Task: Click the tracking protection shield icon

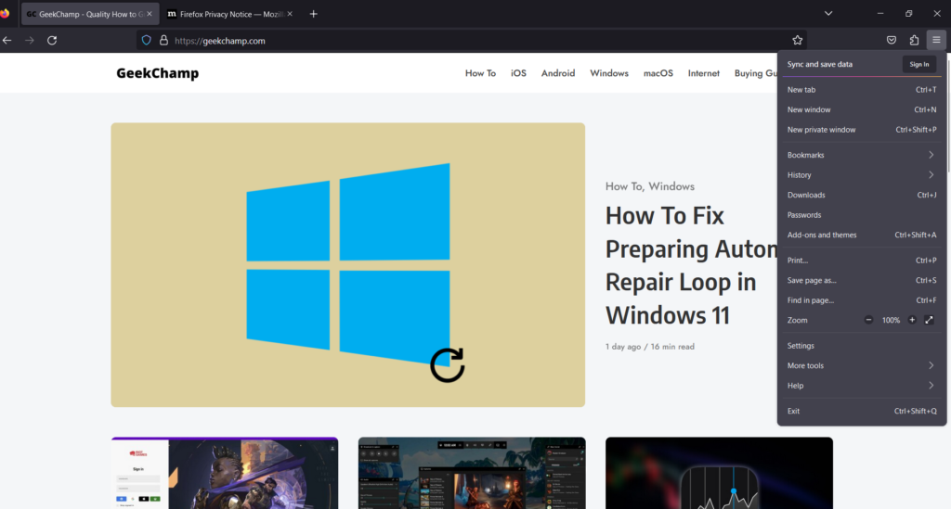Action: (146, 40)
